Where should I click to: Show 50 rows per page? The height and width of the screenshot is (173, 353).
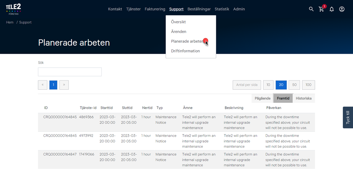294,85
